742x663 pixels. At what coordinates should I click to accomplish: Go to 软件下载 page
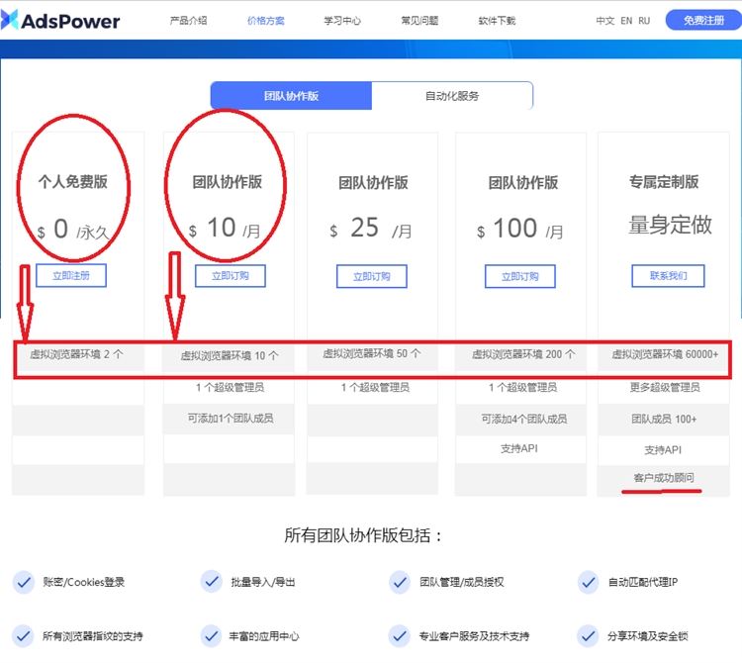(497, 21)
